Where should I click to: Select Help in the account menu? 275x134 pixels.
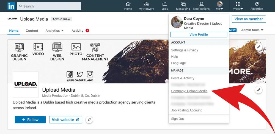pyautogui.click(x=175, y=56)
